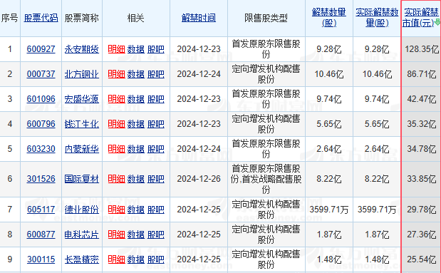The width and height of the screenshot is (441, 273).
Task: Open 股吧 for 长盈精密 row
Action: coord(156,259)
